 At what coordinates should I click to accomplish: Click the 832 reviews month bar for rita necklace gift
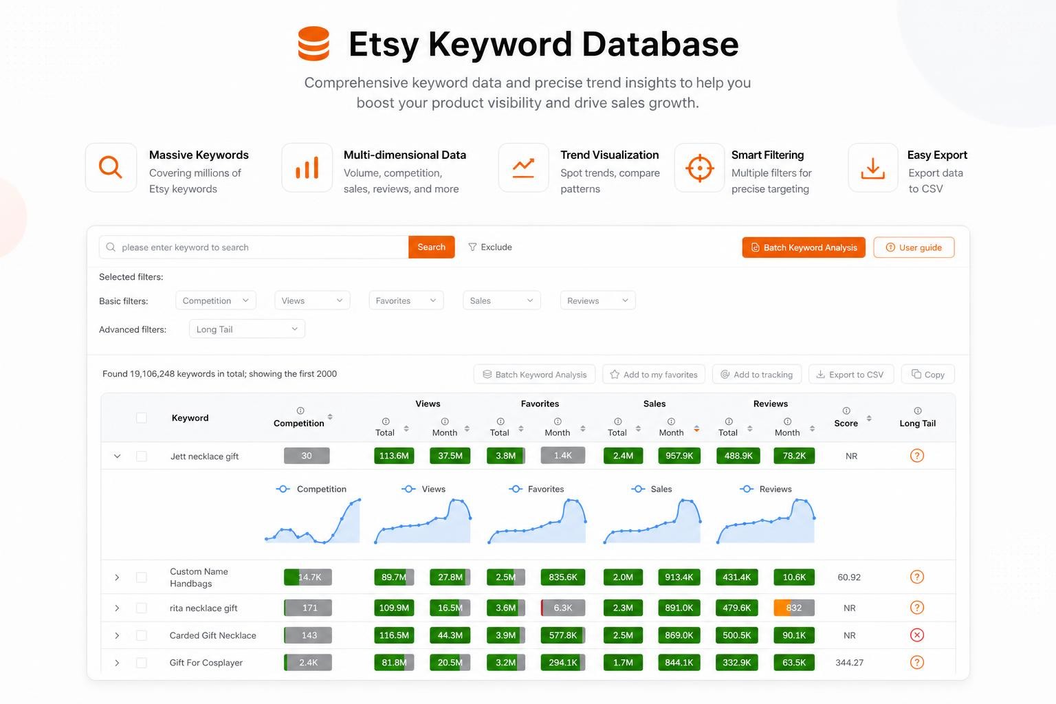pyautogui.click(x=794, y=608)
